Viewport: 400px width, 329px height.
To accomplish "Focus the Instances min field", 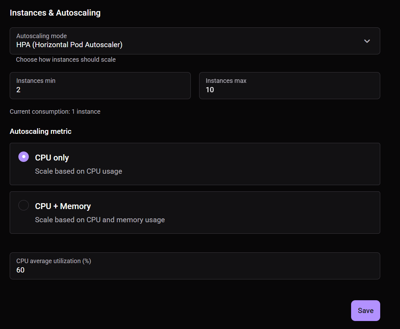I will 100,86.
